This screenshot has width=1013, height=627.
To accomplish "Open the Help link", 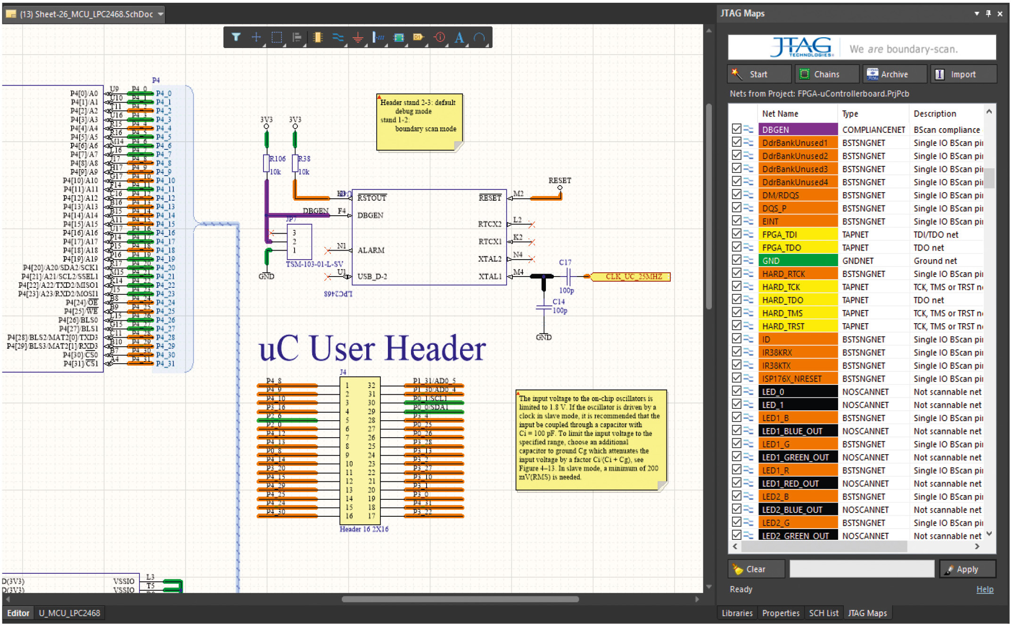I will pyautogui.click(x=984, y=589).
